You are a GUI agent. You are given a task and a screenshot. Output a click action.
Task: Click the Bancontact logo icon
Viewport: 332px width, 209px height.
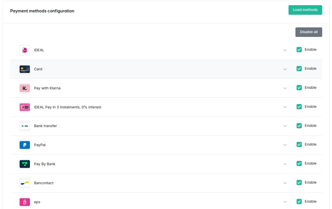25,183
